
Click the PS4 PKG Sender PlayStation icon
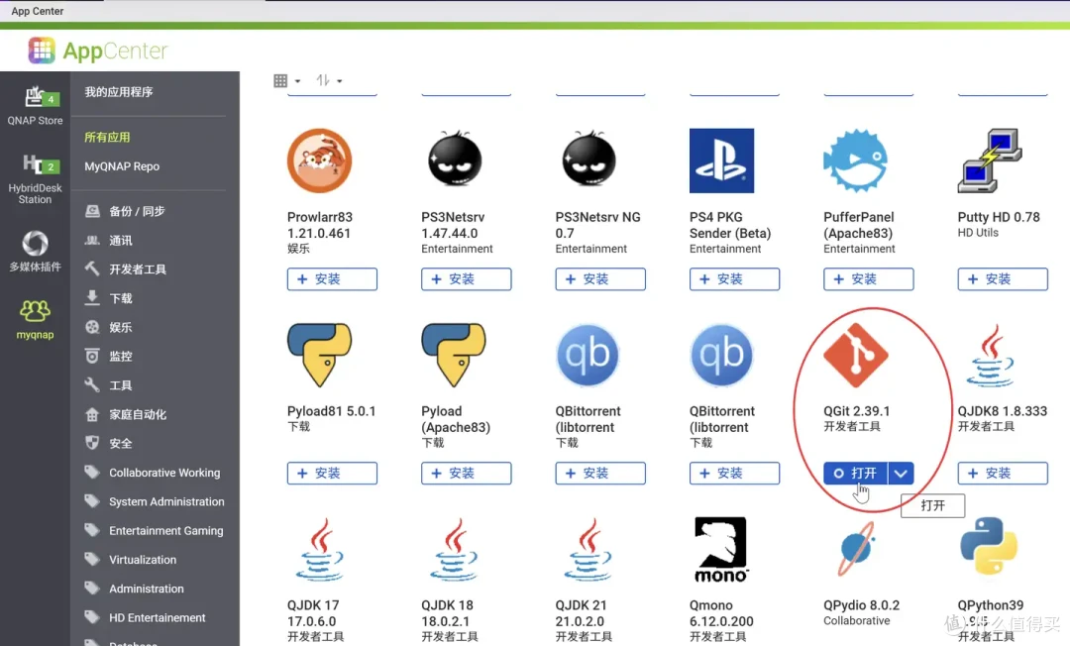[722, 161]
